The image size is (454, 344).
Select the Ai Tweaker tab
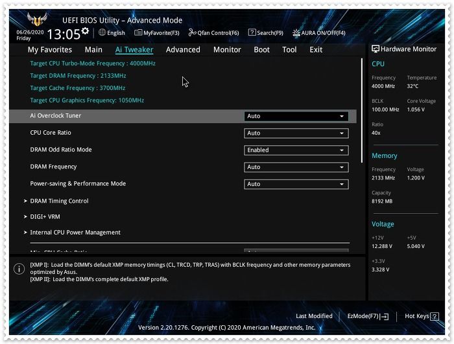click(134, 50)
